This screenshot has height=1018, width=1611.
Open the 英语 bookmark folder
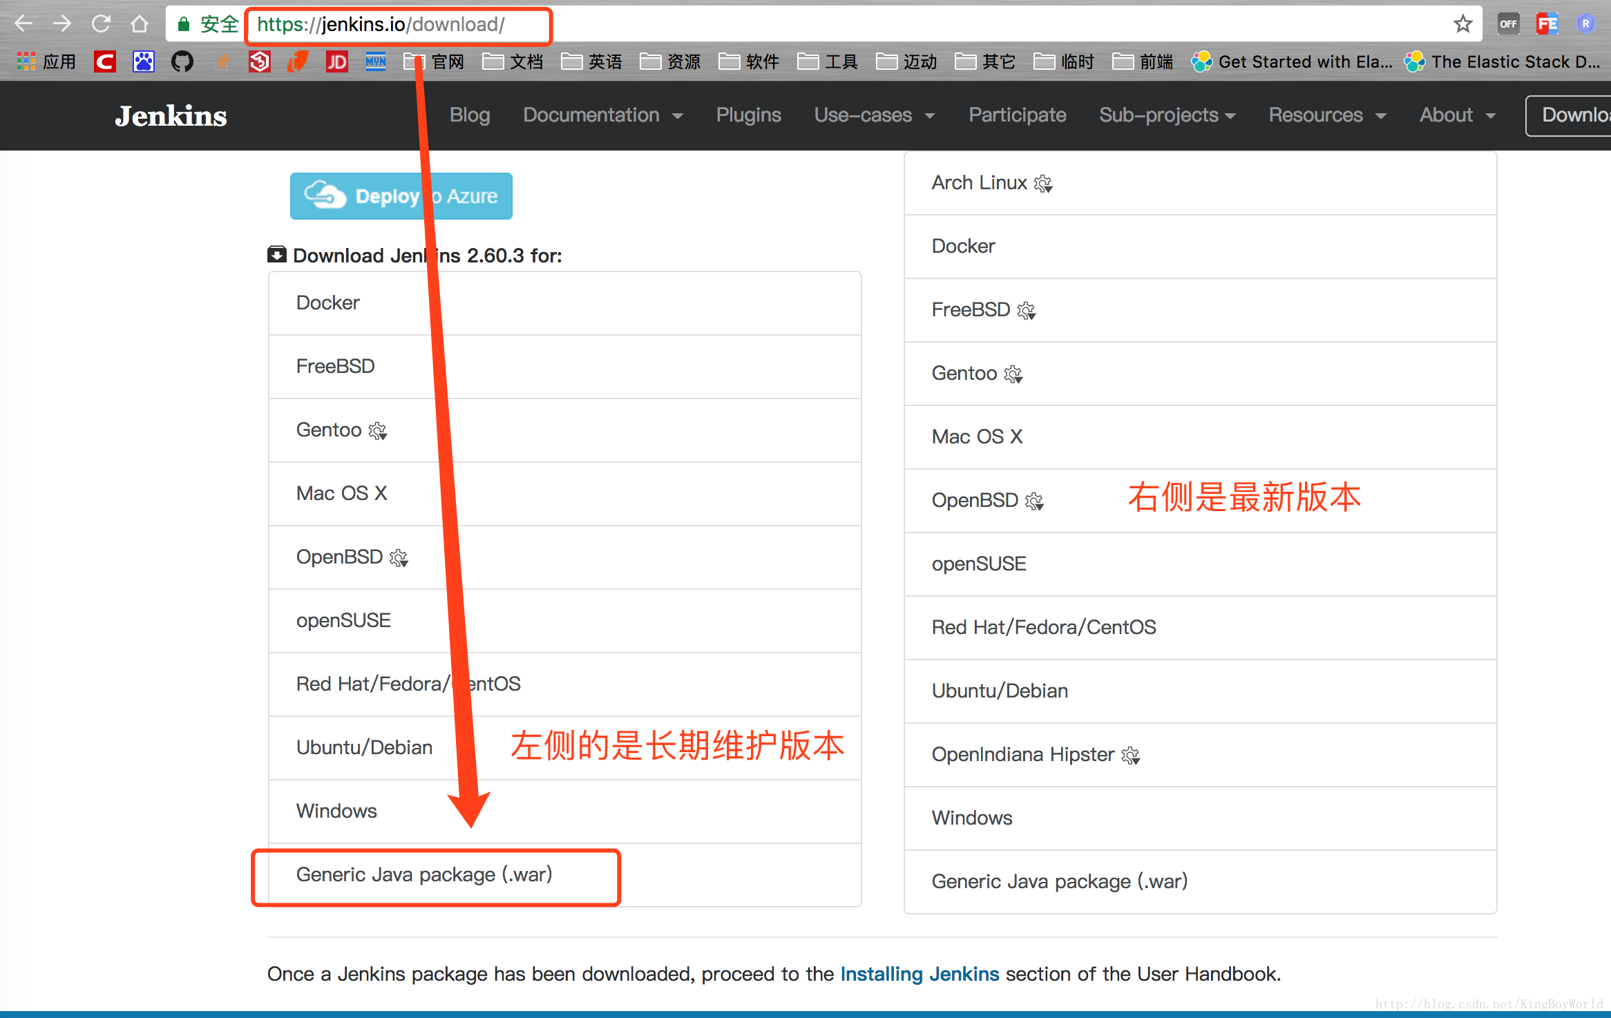point(591,62)
